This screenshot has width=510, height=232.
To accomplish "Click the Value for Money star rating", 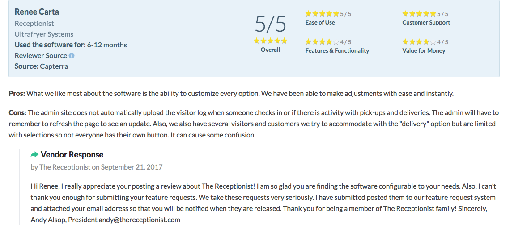I will [x=419, y=42].
